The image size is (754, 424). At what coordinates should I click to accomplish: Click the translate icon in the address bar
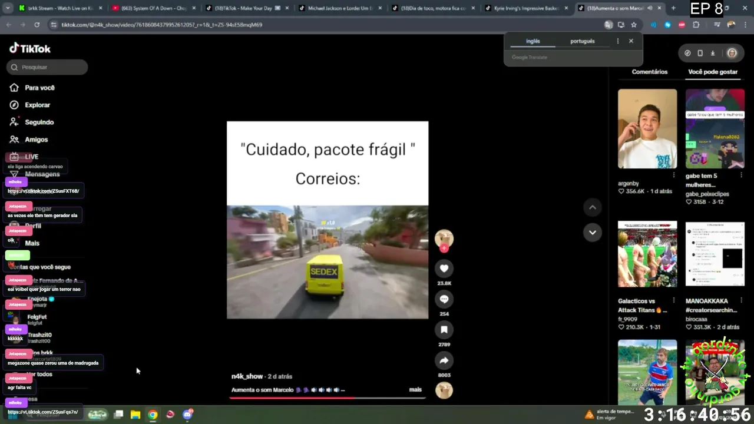pos(609,25)
